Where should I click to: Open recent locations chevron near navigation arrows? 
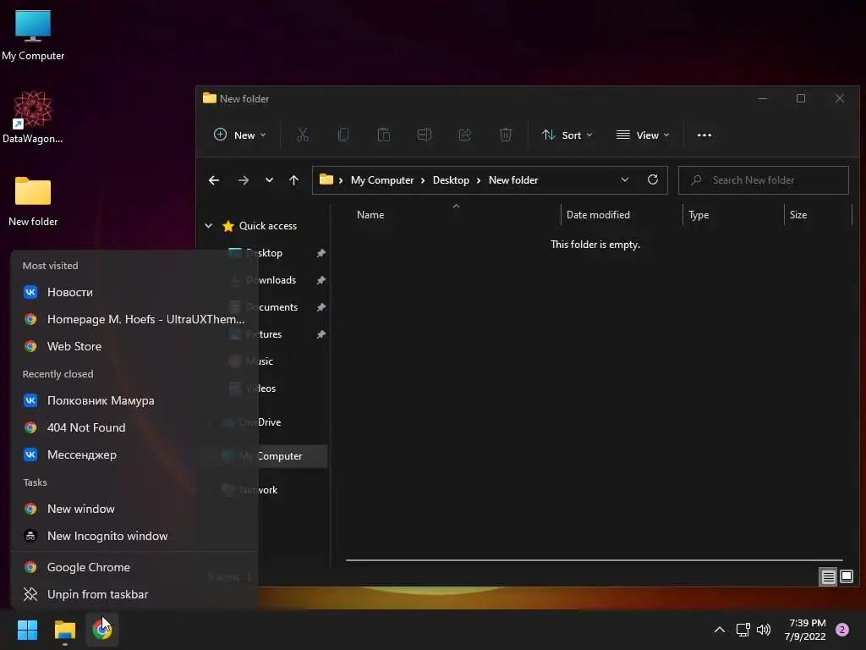269,180
